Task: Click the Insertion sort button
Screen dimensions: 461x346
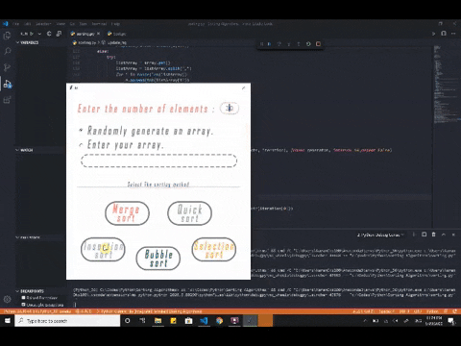Action: click(x=103, y=249)
